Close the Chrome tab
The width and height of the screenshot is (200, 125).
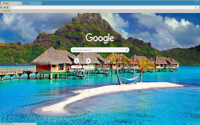pyautogui.click(x=40, y=4)
